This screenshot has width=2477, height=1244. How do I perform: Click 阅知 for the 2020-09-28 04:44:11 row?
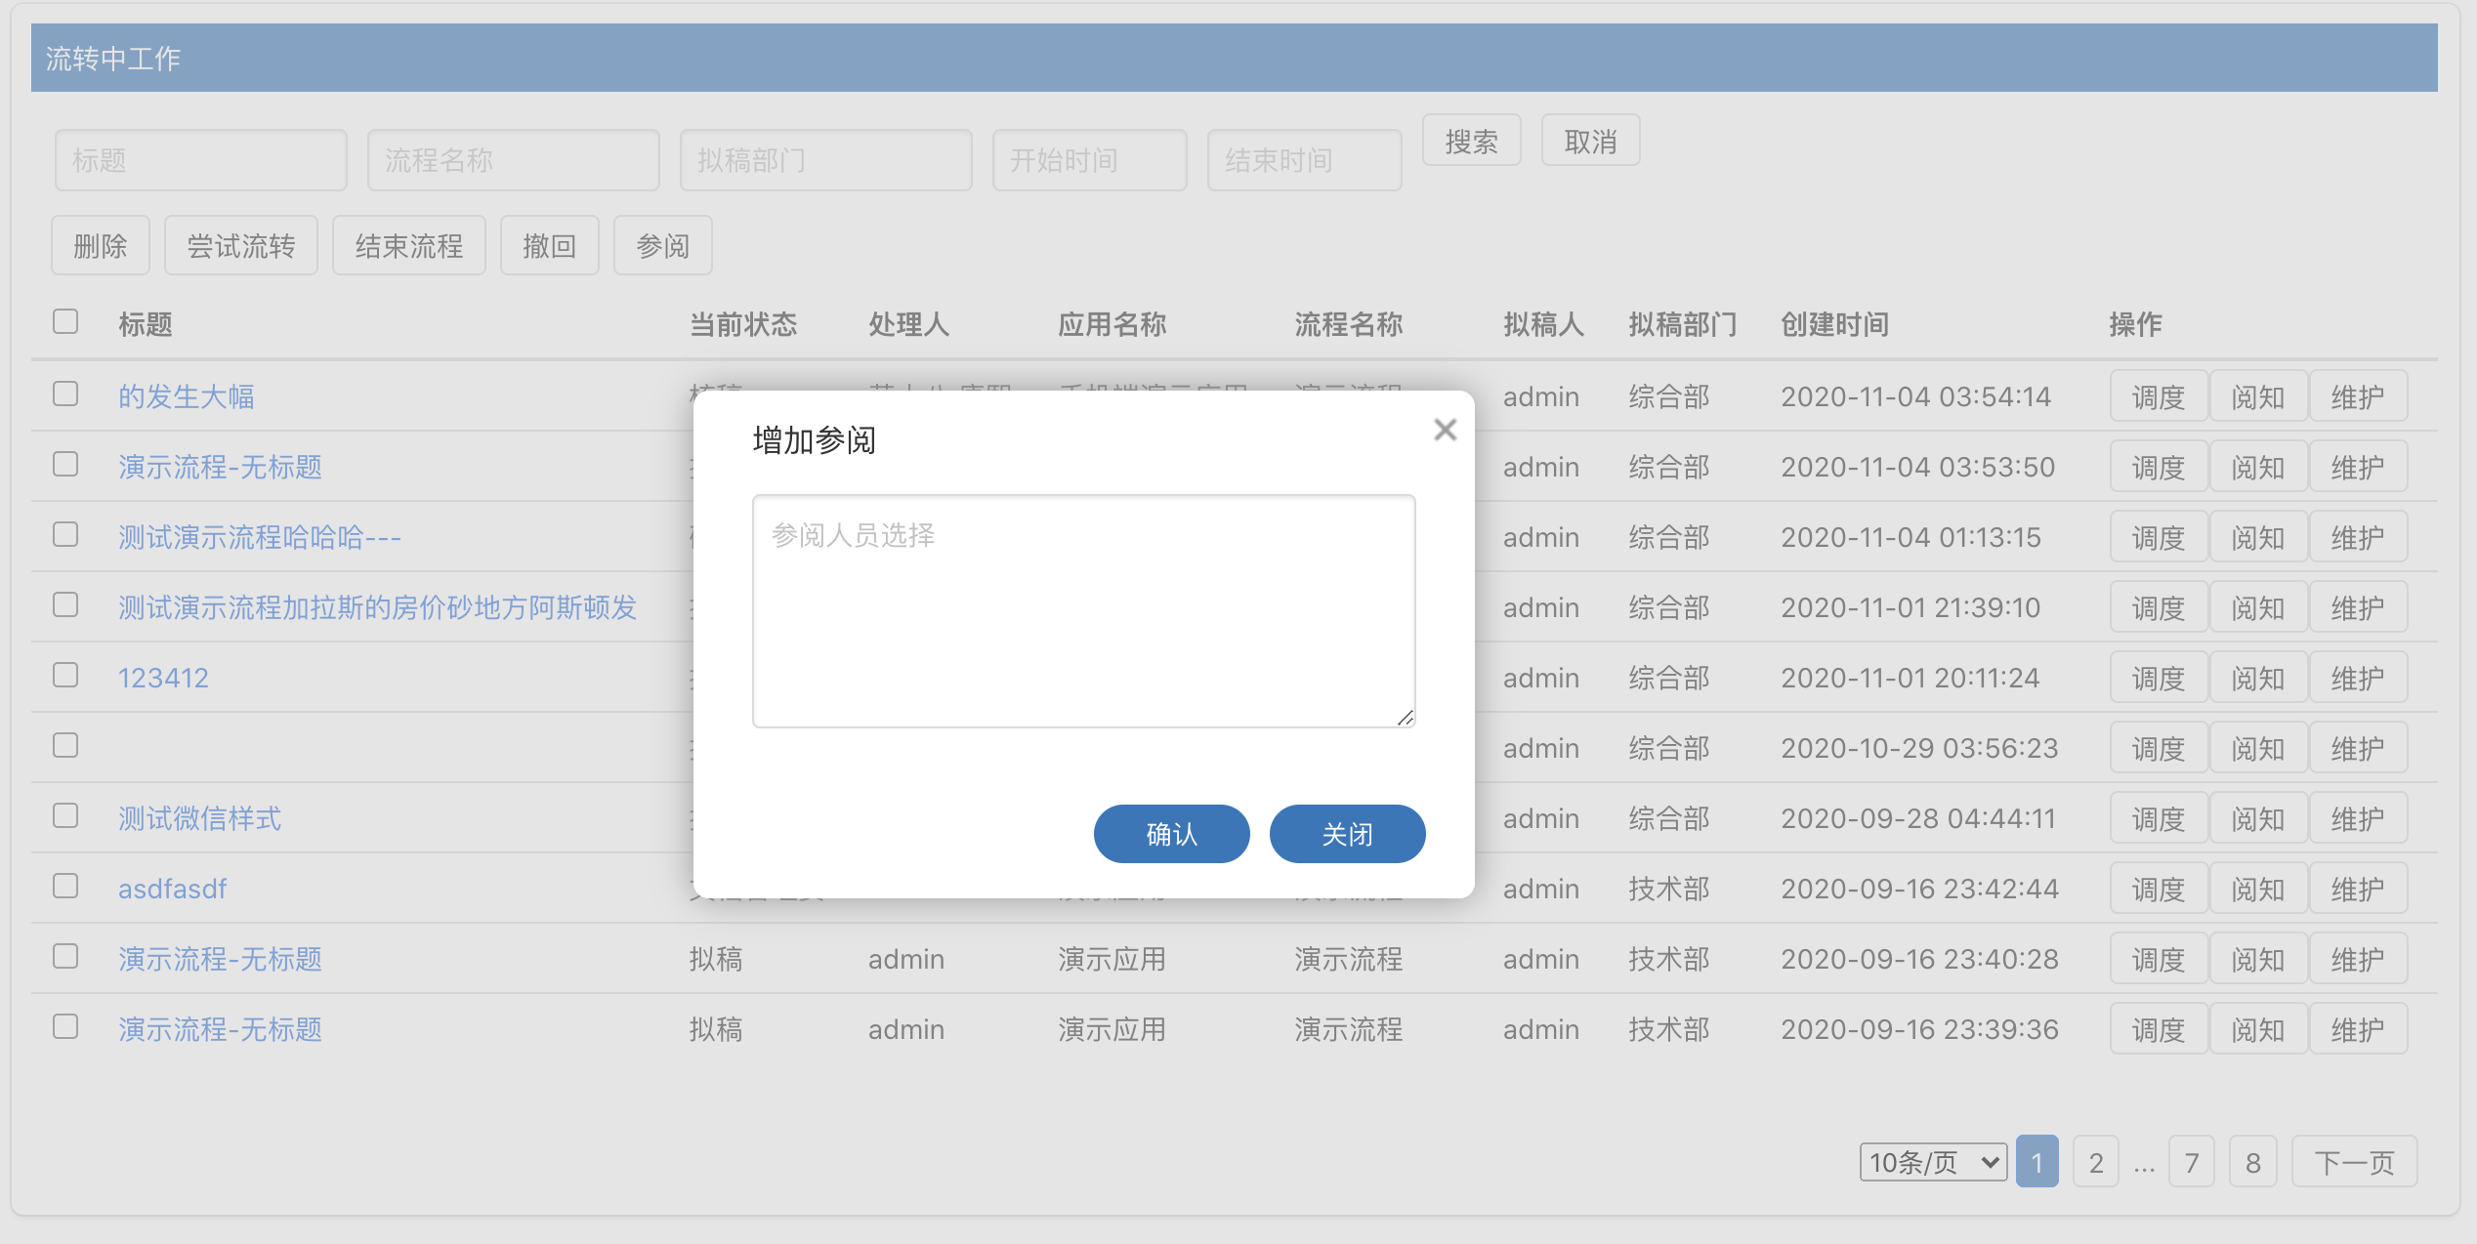coord(2258,818)
